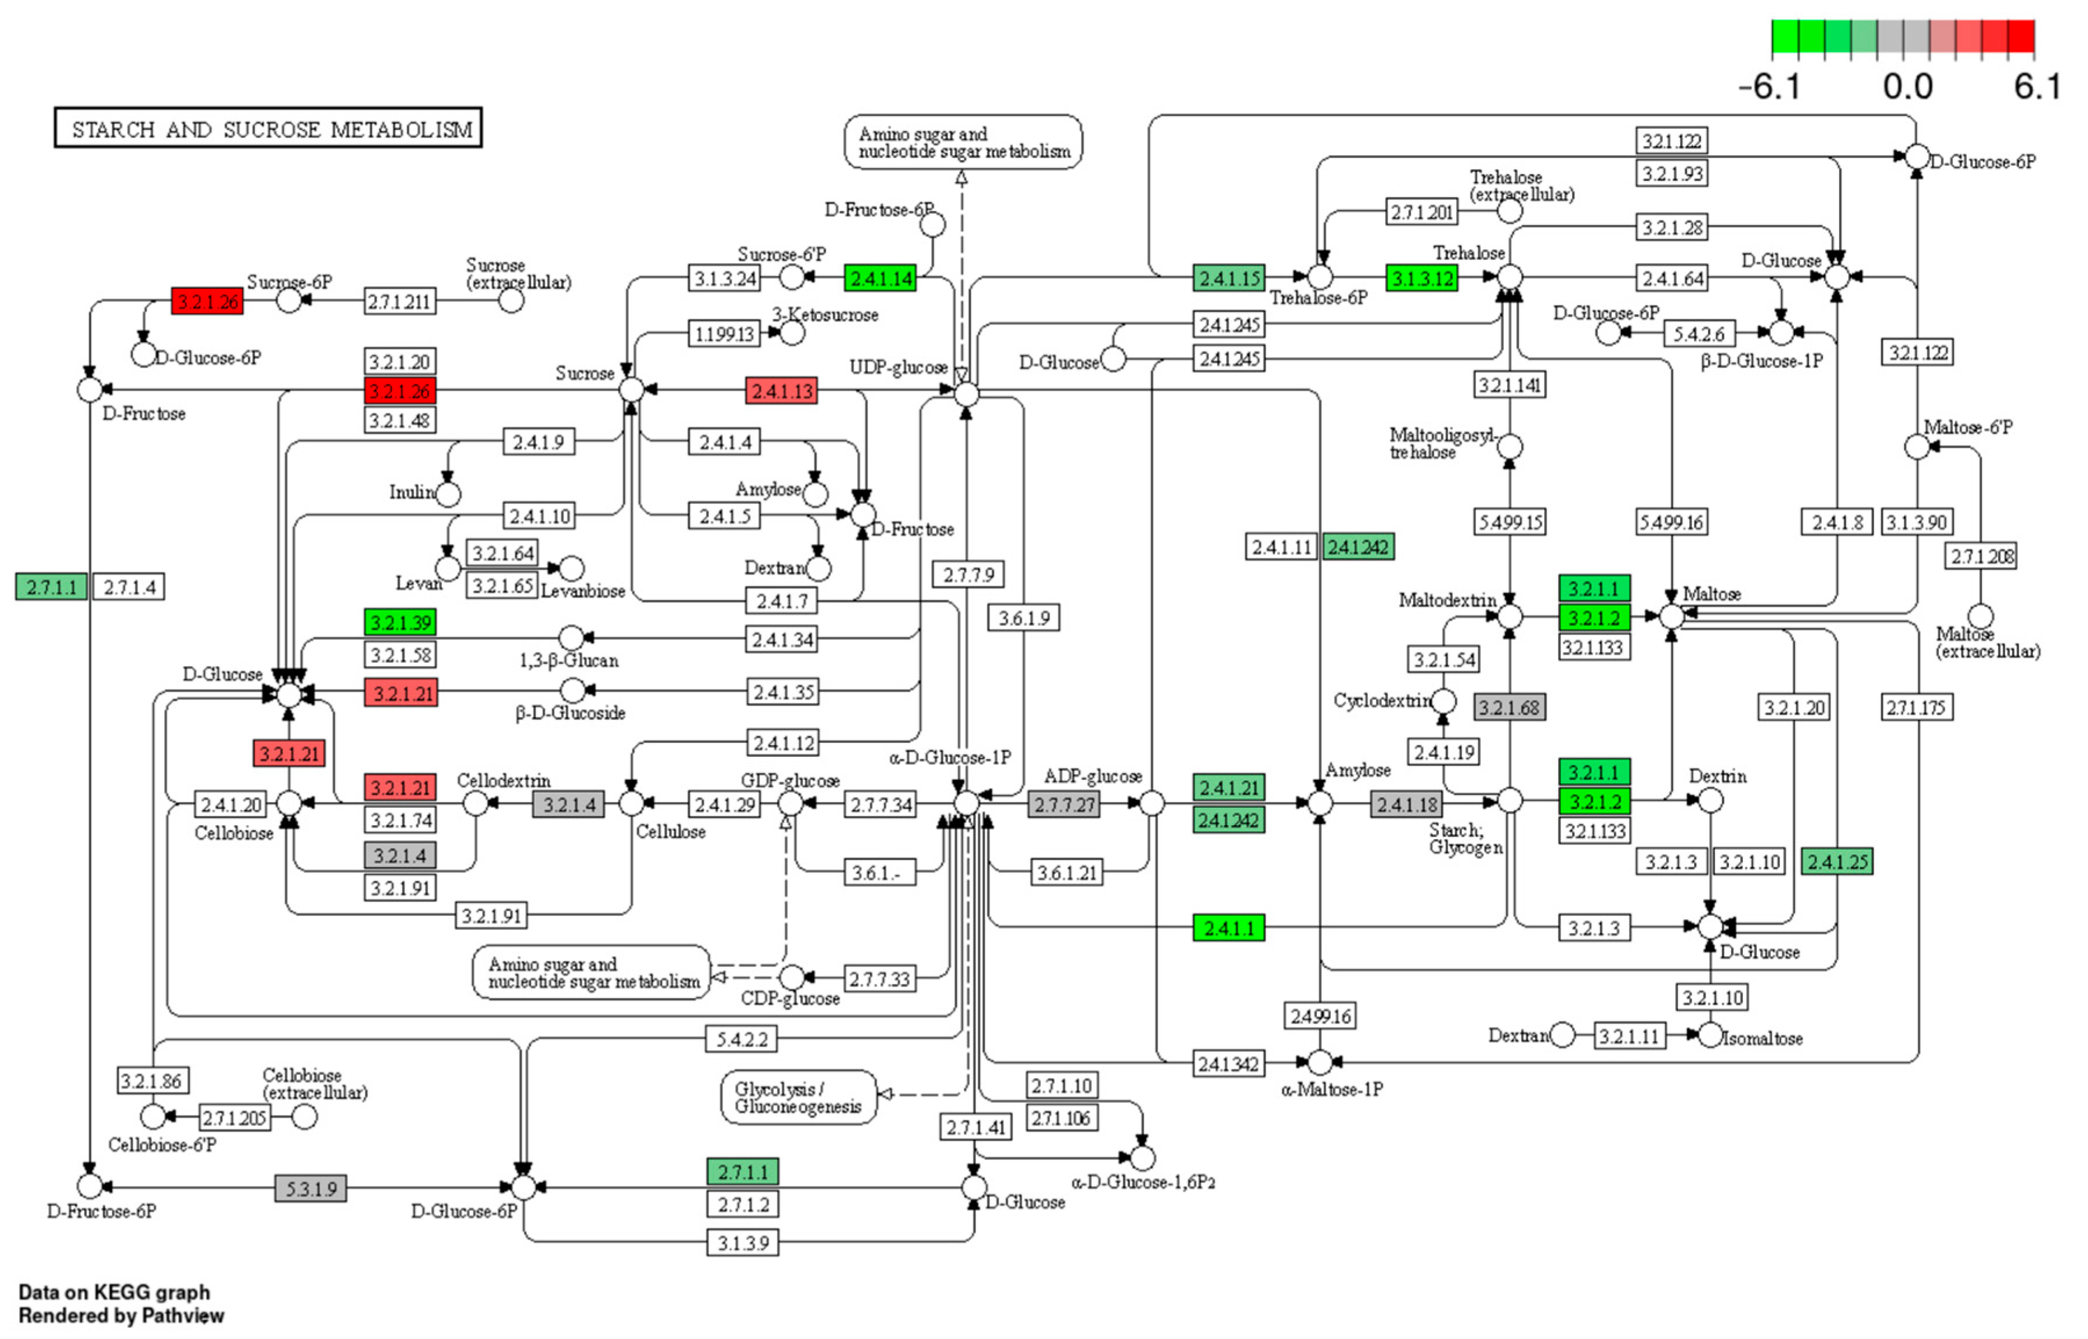Click the Cellulose compound node circle

tap(631, 803)
